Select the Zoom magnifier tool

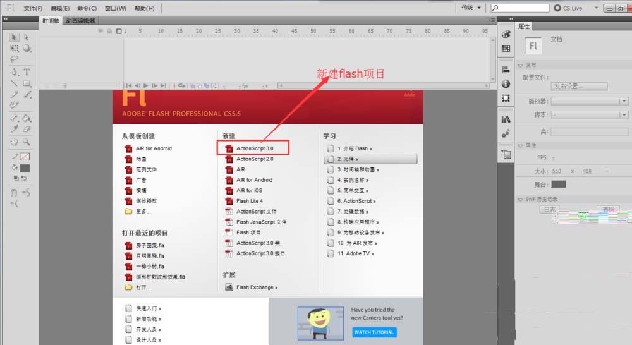27,142
